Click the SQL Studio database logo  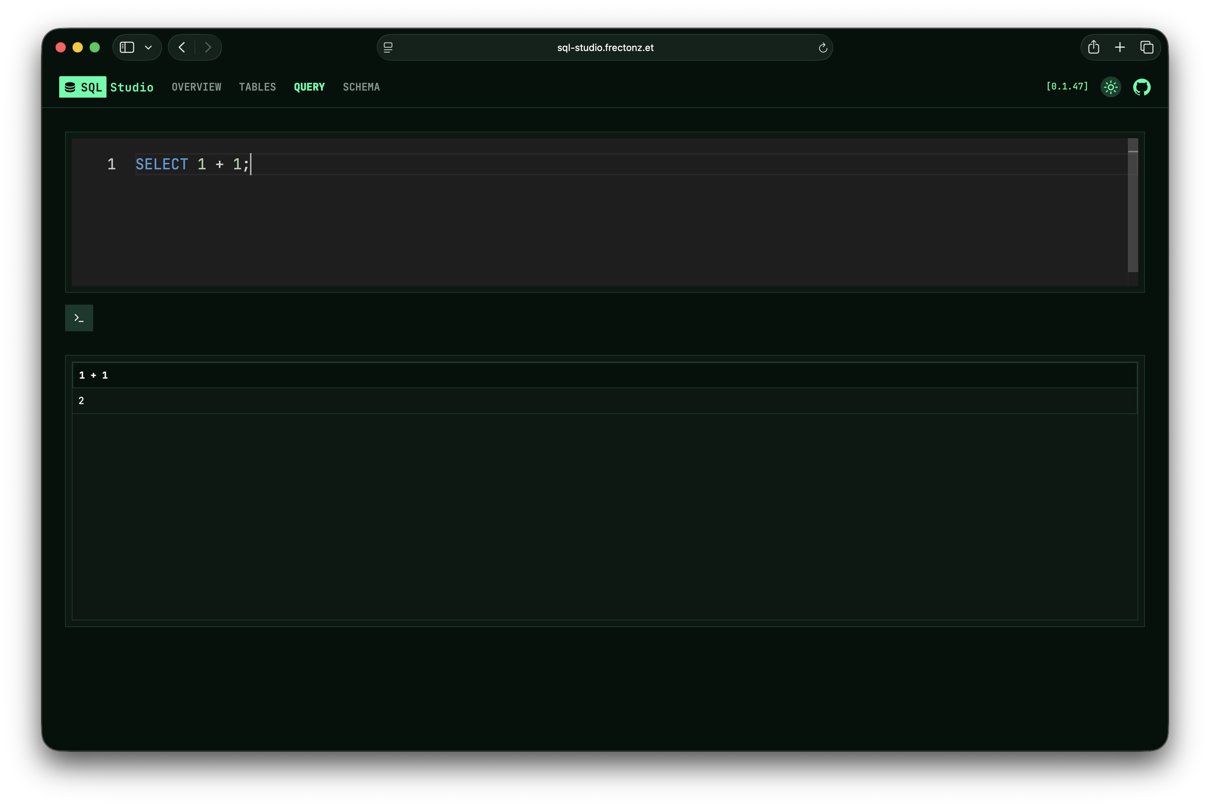click(x=82, y=87)
